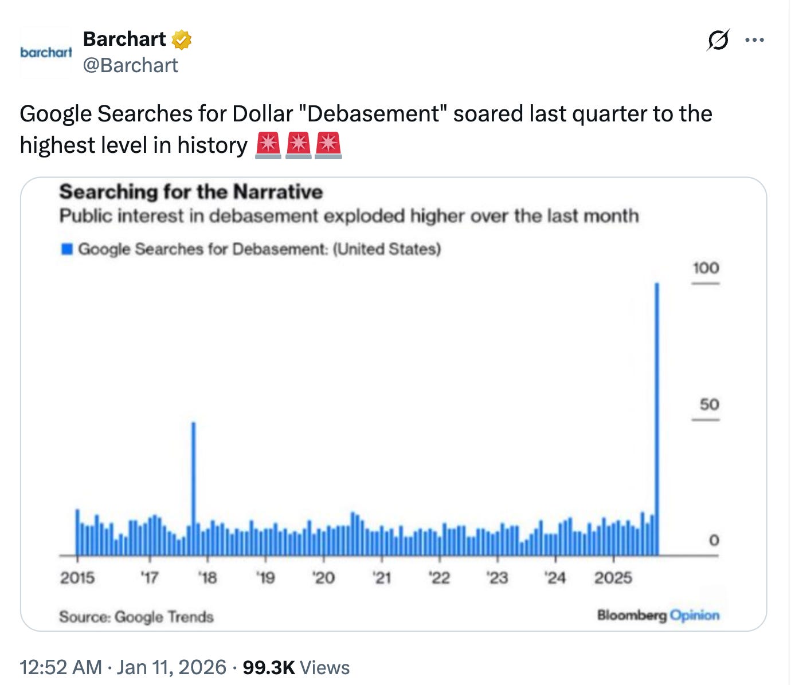Click the gold verified badge next to Barchart
The height and width of the screenshot is (685, 791).
pyautogui.click(x=181, y=40)
